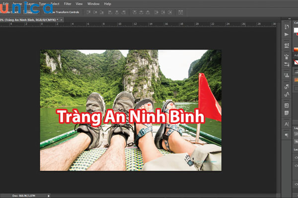Image resolution: width=298 pixels, height=198 pixels.
Task: Open the Layer Comps panel icon
Action: click(287, 105)
